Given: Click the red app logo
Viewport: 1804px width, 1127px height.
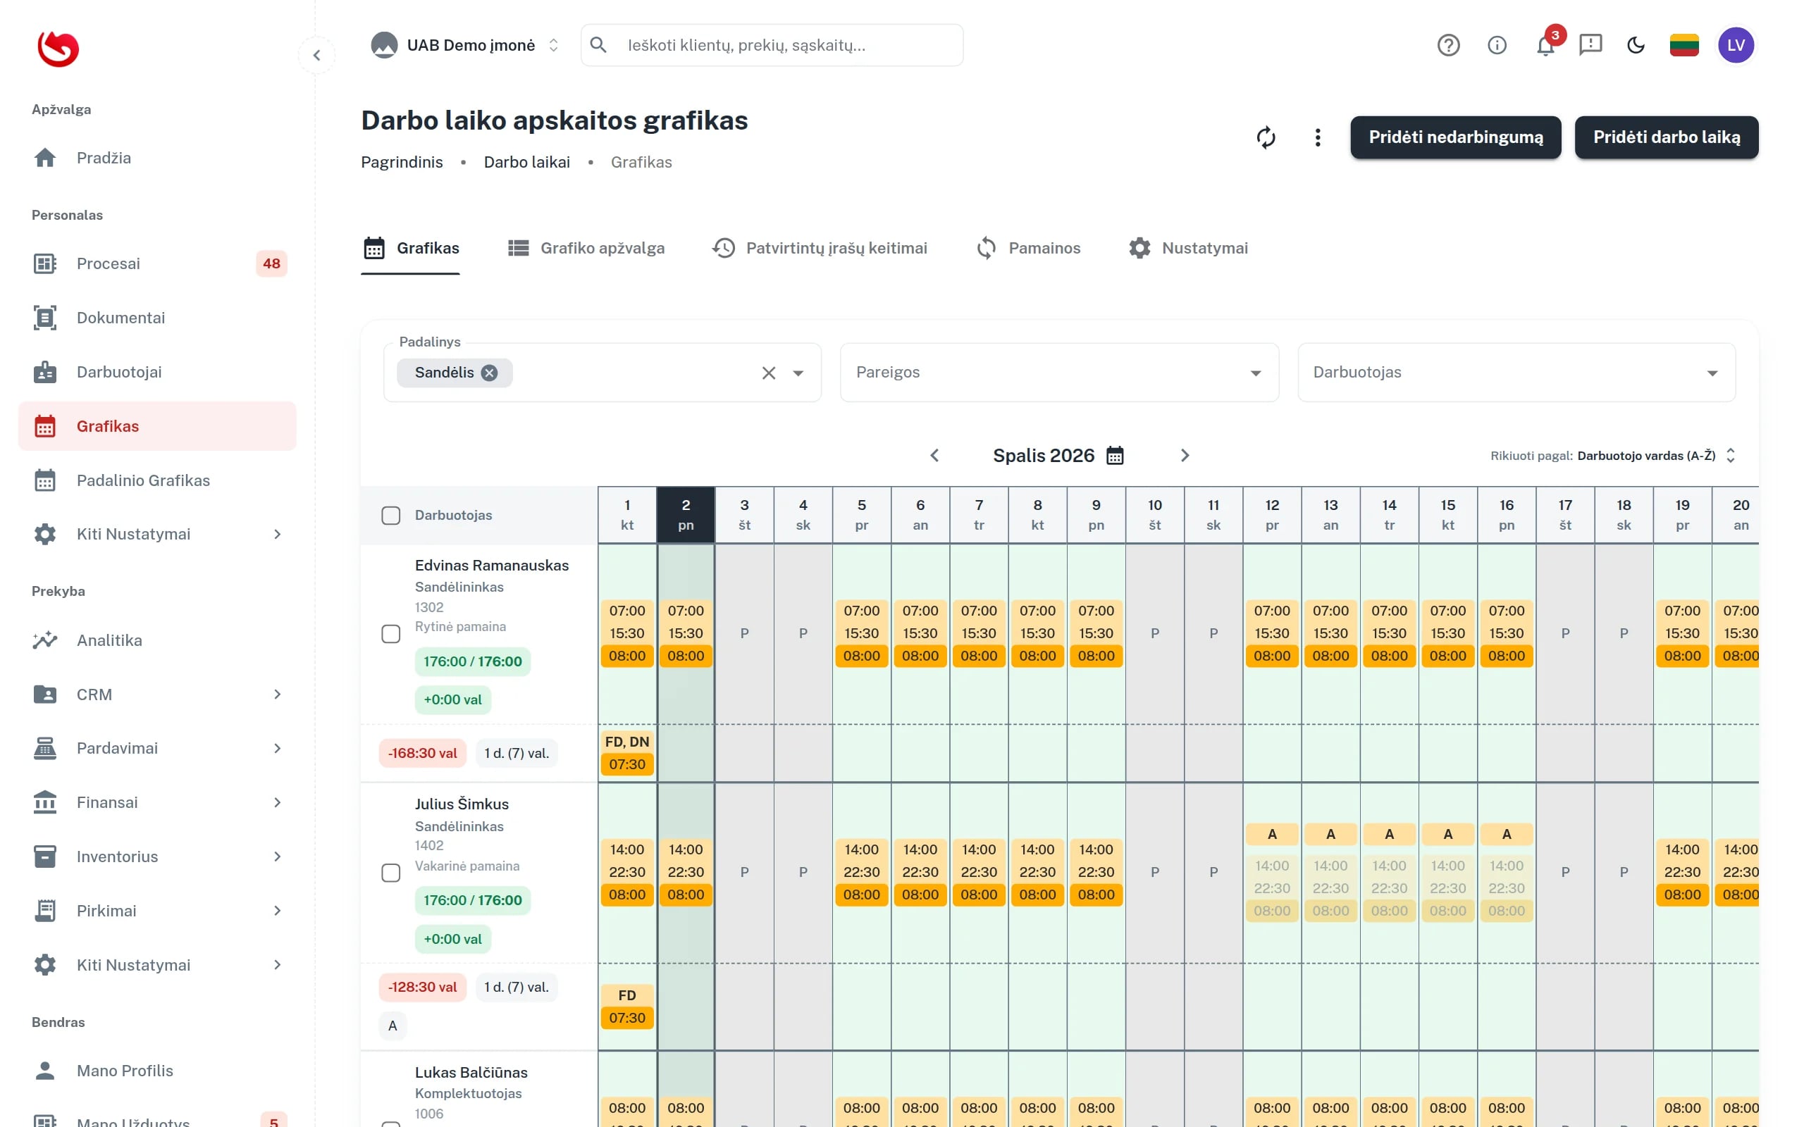Looking at the screenshot, I should pos(58,49).
